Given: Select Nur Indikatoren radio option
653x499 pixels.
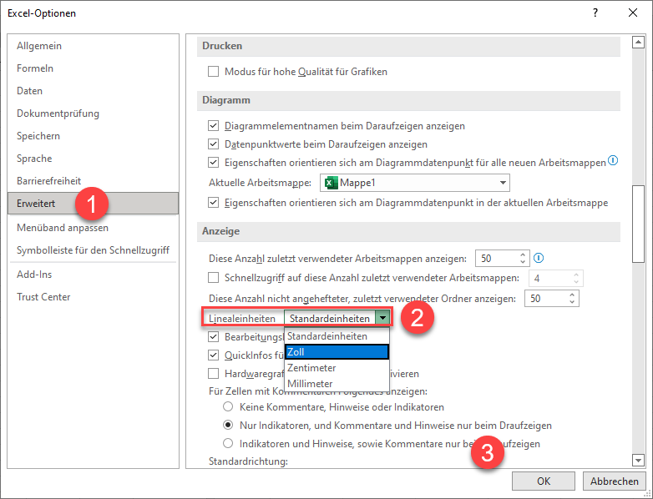Looking at the screenshot, I should (x=228, y=425).
